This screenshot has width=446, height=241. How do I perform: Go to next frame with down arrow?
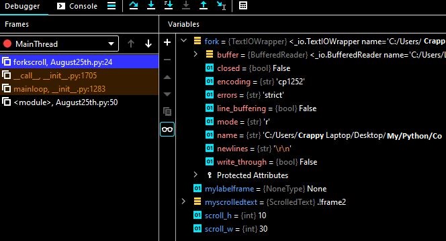(148, 44)
